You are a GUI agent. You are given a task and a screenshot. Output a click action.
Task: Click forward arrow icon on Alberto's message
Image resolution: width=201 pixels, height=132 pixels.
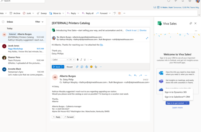coord(141,75)
